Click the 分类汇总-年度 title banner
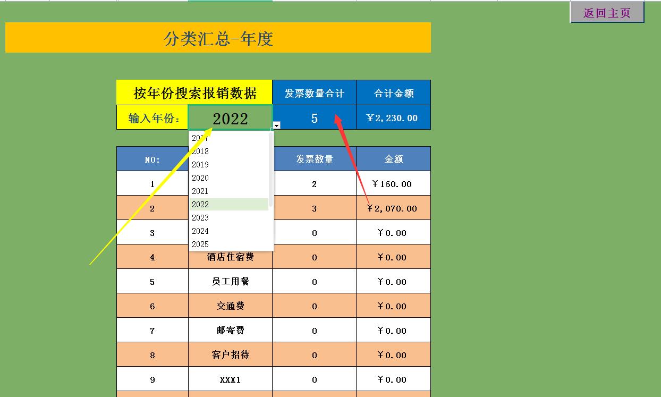This screenshot has height=397, width=661. click(x=217, y=38)
